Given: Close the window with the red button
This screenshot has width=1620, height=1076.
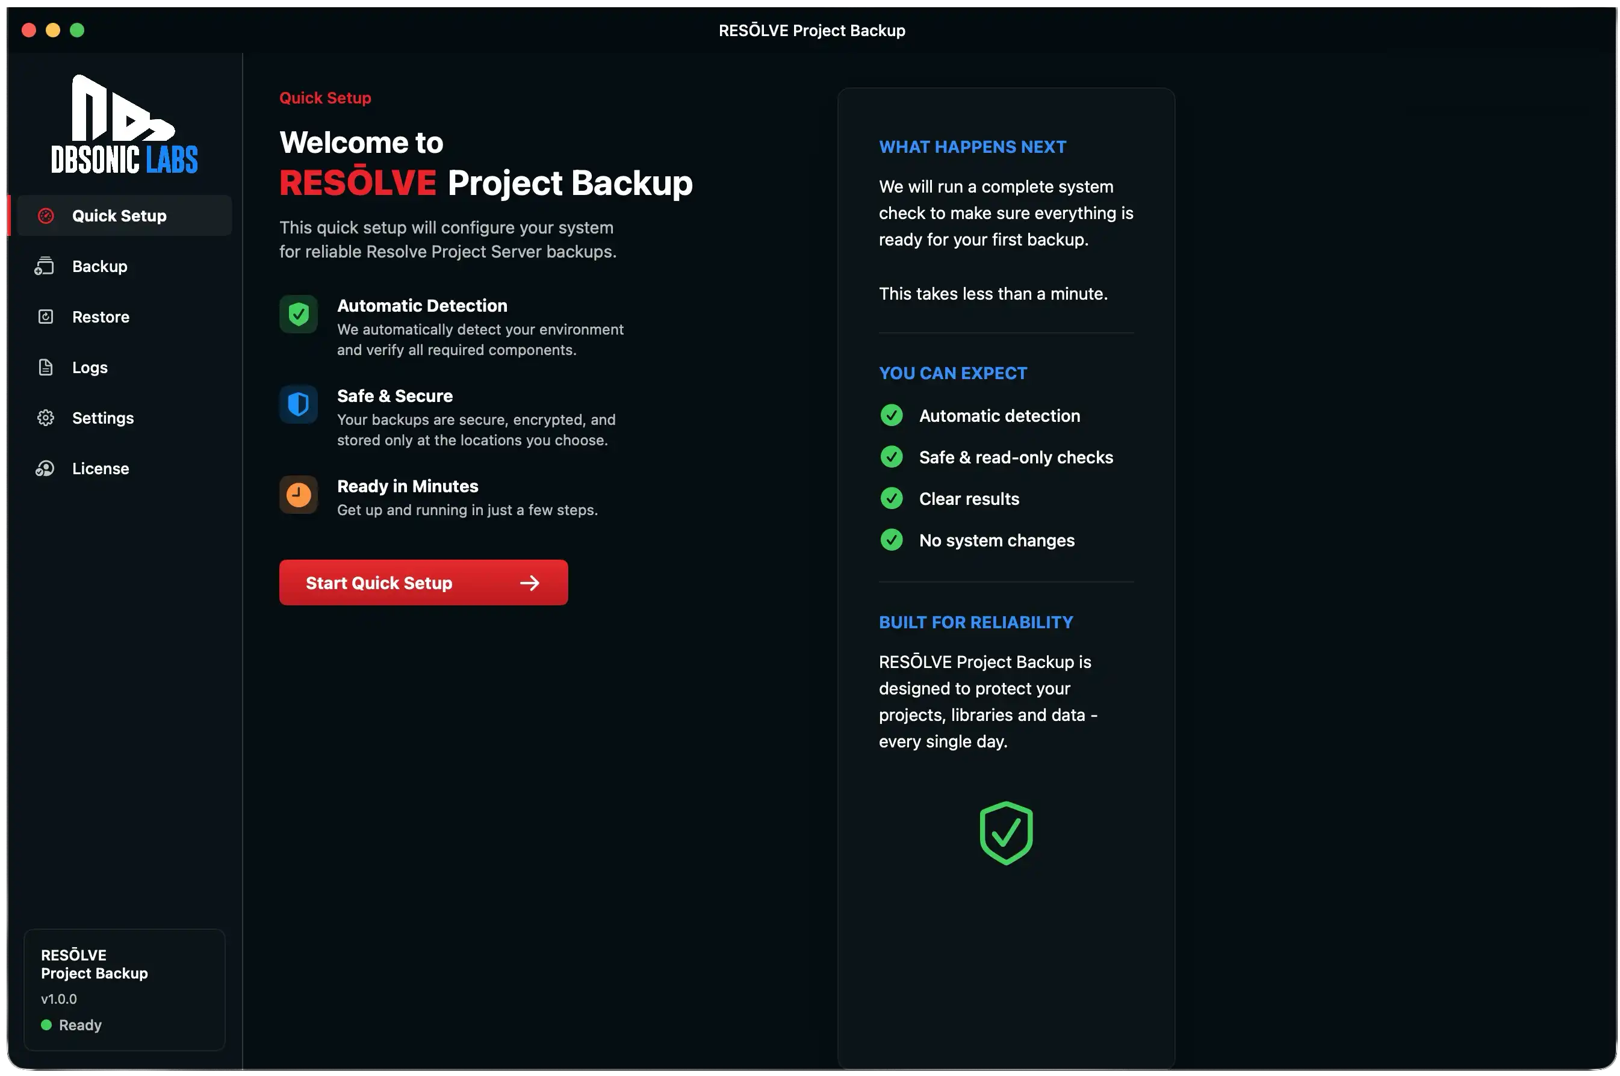Looking at the screenshot, I should click(29, 30).
